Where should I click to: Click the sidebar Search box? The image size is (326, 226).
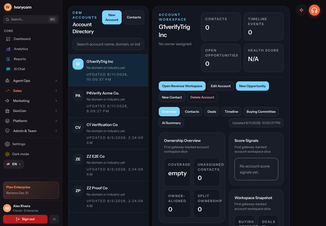point(31,19)
